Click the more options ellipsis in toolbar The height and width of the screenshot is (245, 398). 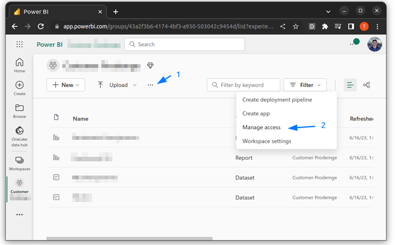150,85
